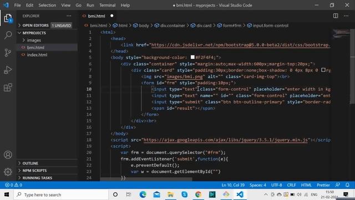The image size is (355, 200).
Task: Show hidden system tray icons
Action: 266,194
